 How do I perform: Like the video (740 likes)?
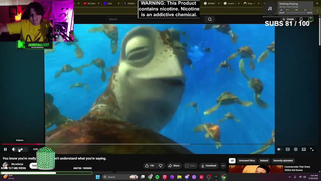pos(149,166)
